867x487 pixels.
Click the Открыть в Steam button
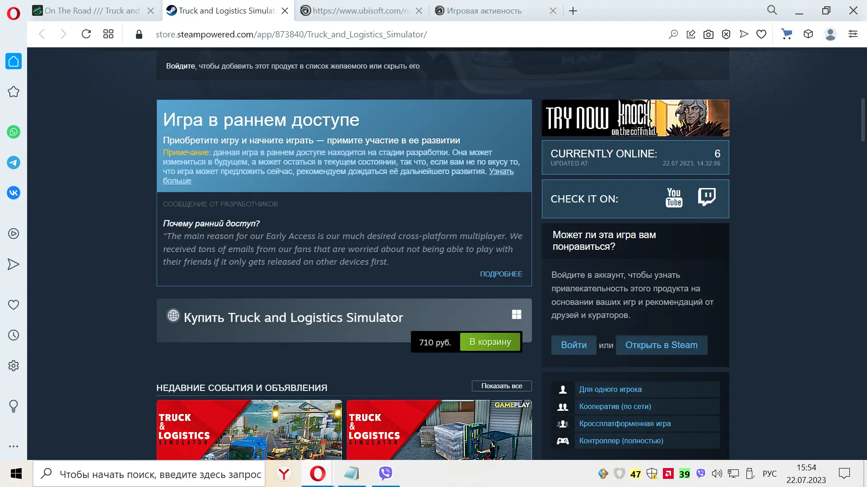click(x=661, y=345)
